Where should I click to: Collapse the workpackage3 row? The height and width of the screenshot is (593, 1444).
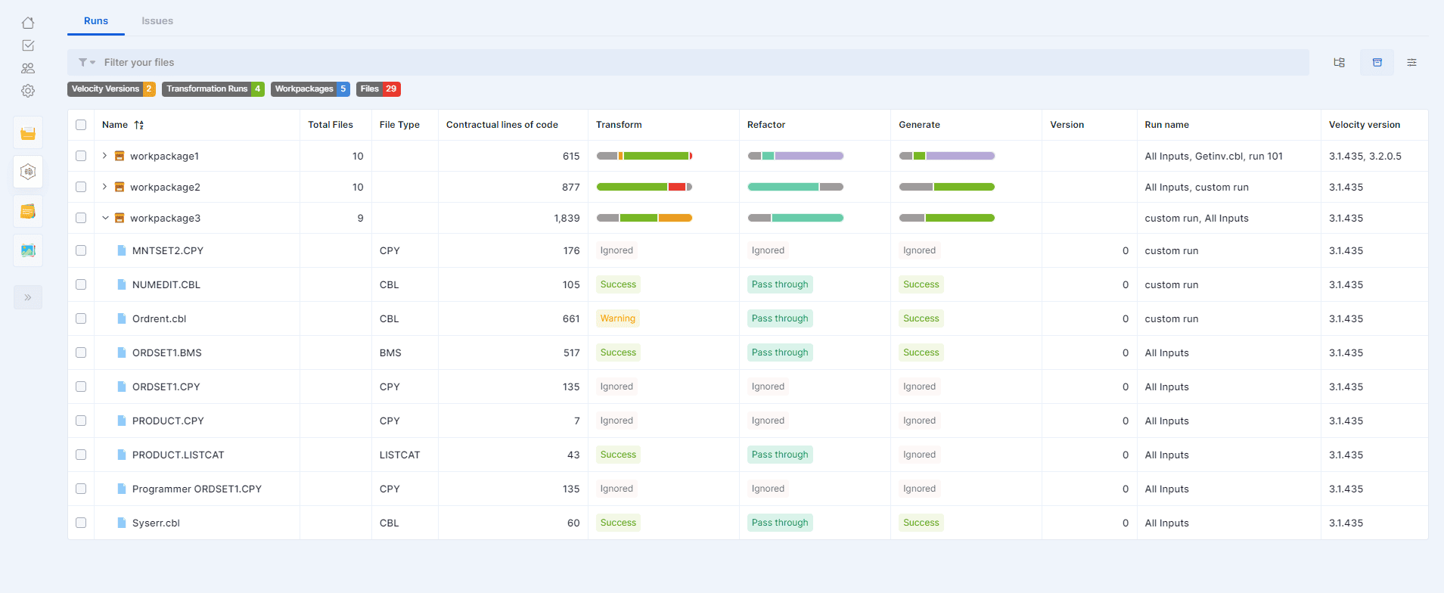105,218
